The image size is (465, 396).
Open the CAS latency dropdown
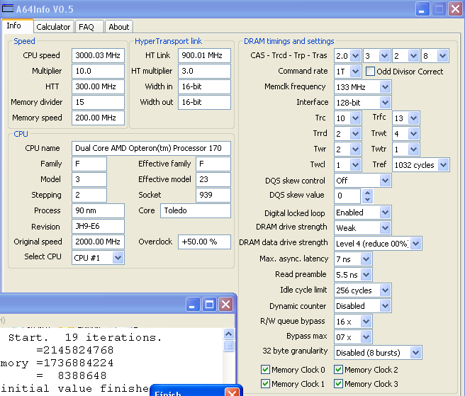pyautogui.click(x=355, y=56)
